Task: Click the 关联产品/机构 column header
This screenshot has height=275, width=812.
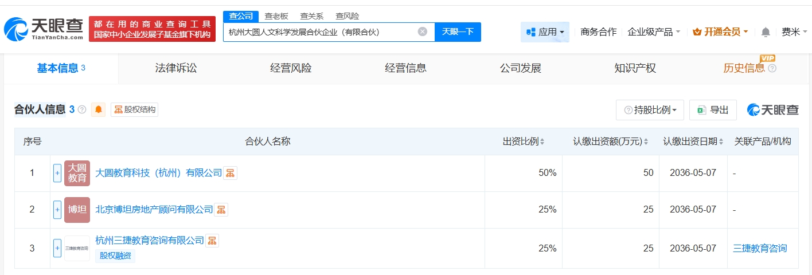Action: click(x=763, y=142)
